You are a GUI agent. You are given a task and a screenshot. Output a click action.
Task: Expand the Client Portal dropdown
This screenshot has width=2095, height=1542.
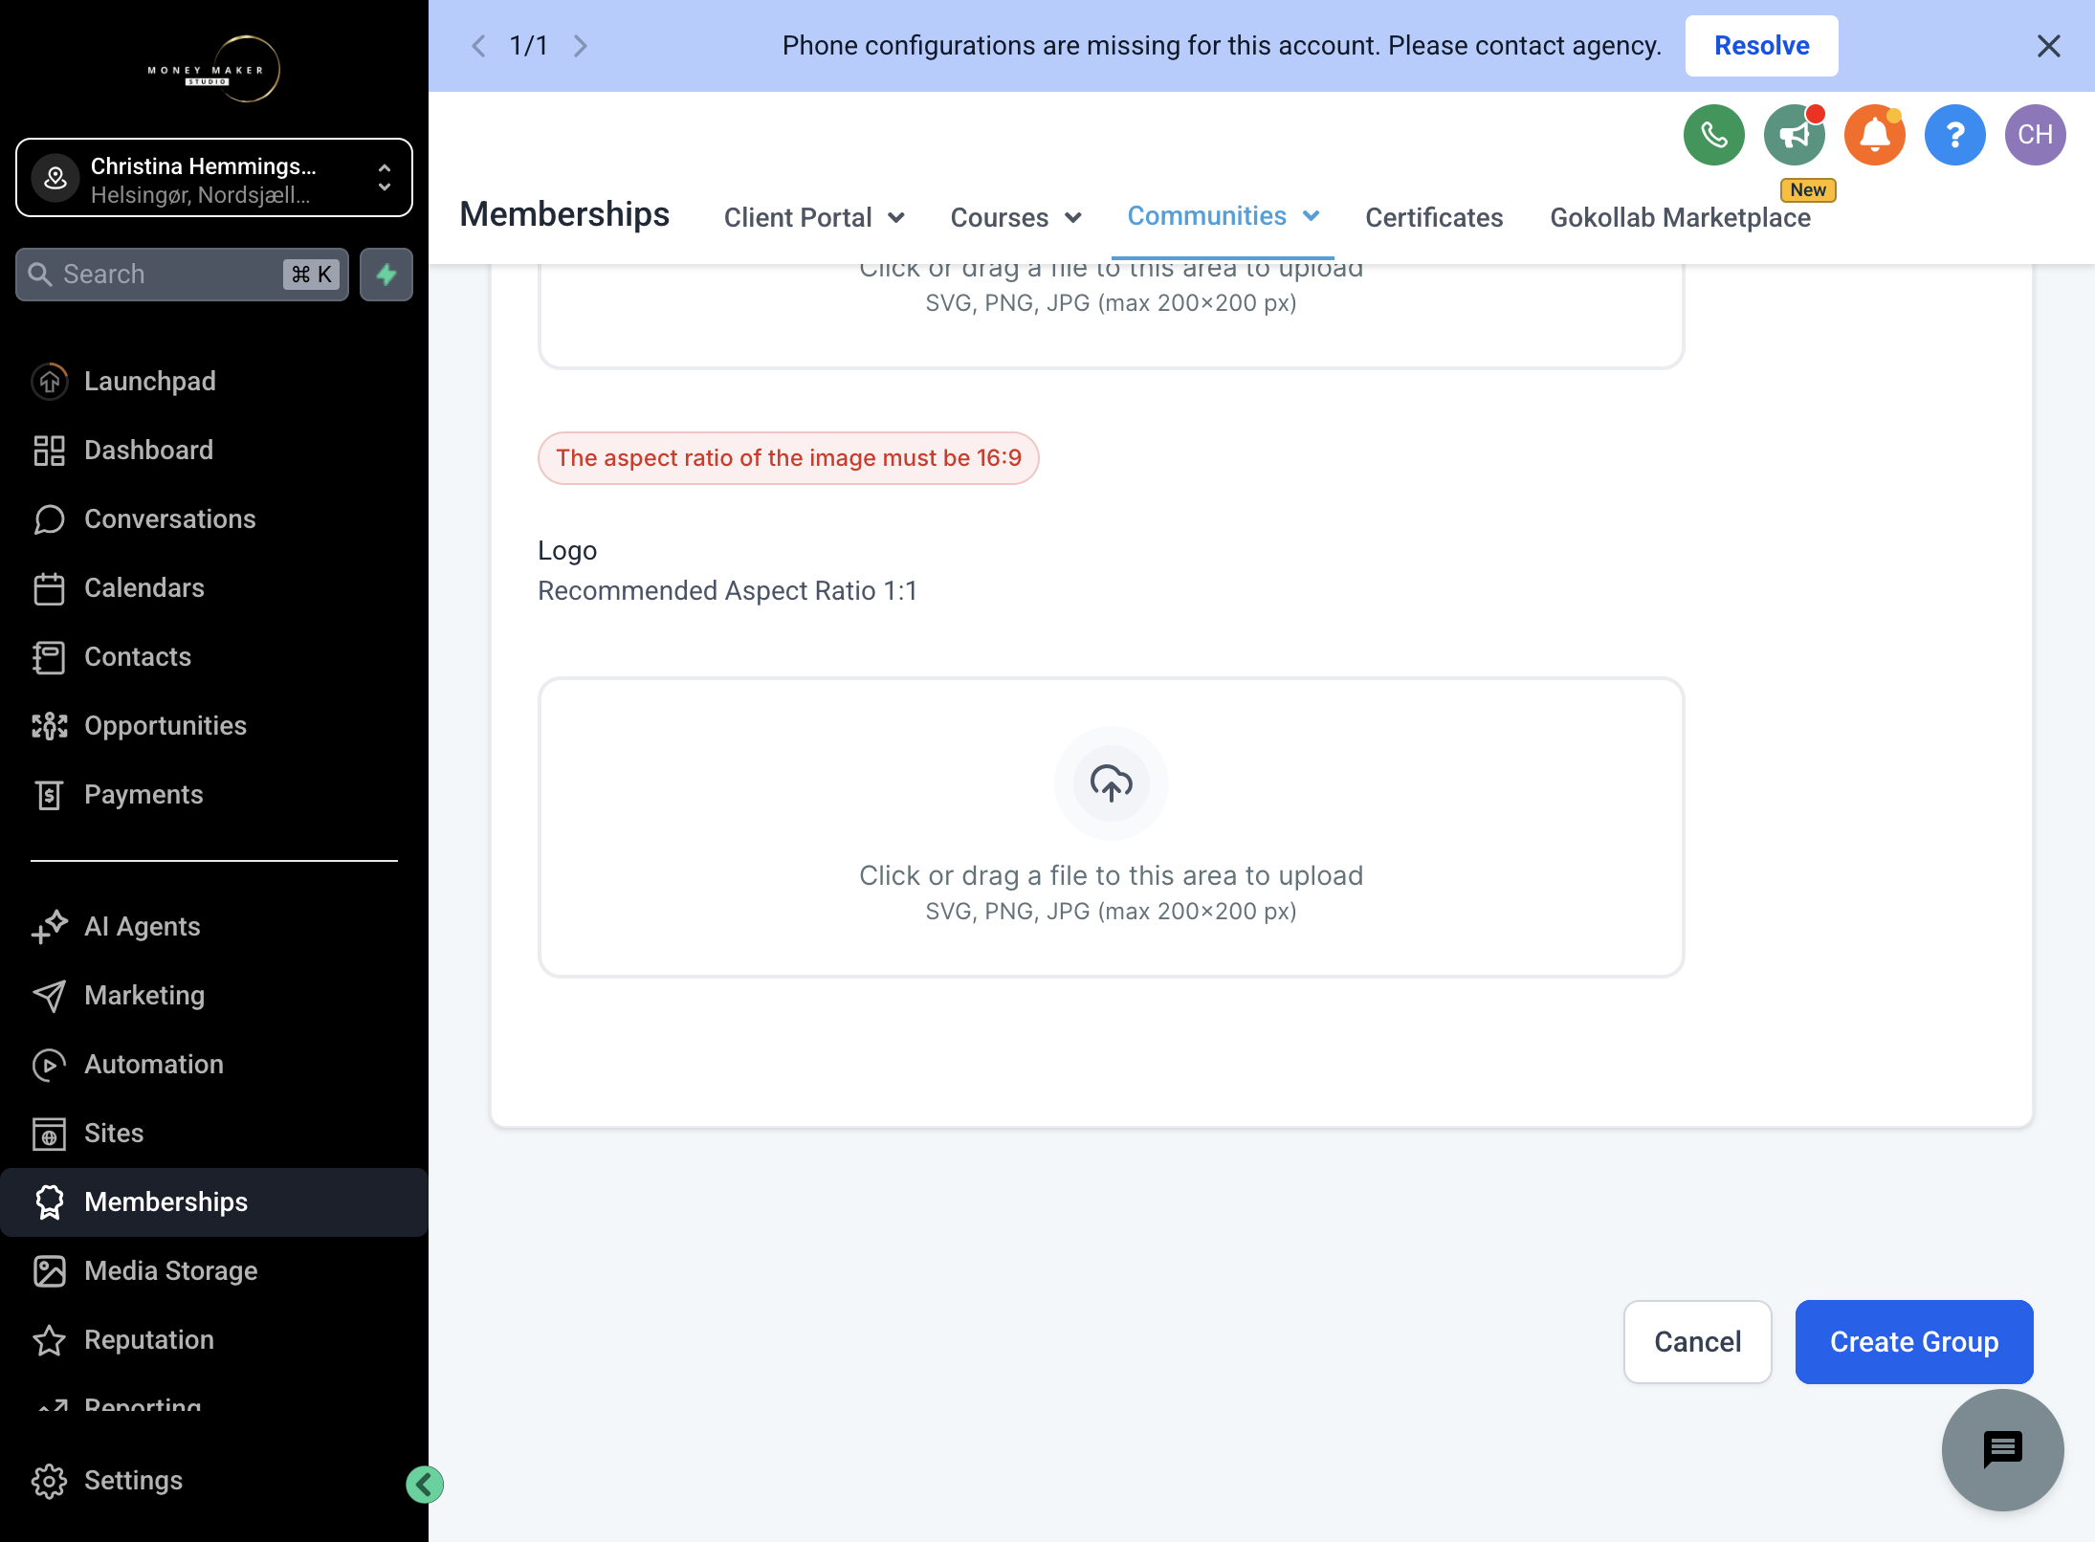tap(813, 217)
